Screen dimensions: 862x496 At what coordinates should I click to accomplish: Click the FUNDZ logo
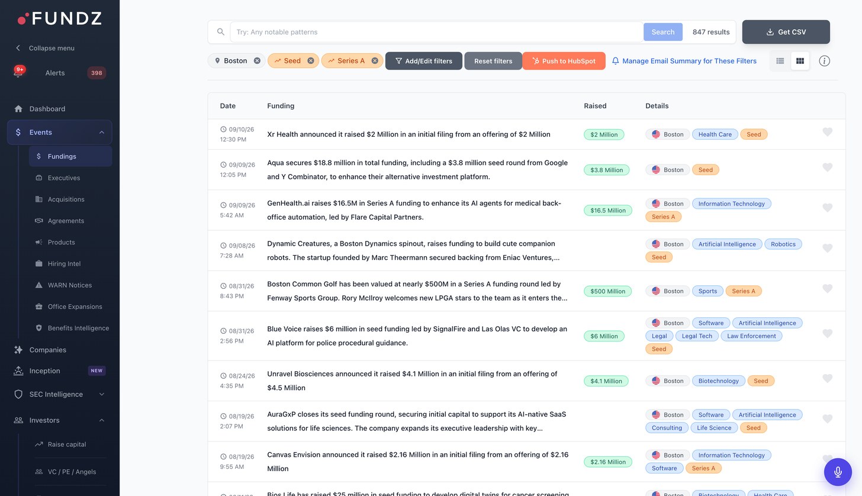(x=60, y=19)
